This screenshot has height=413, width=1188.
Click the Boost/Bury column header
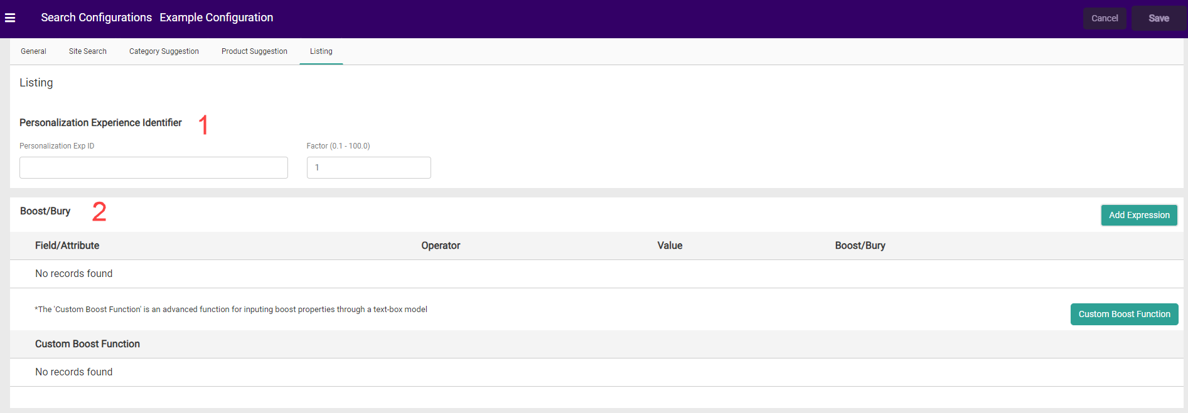click(860, 246)
